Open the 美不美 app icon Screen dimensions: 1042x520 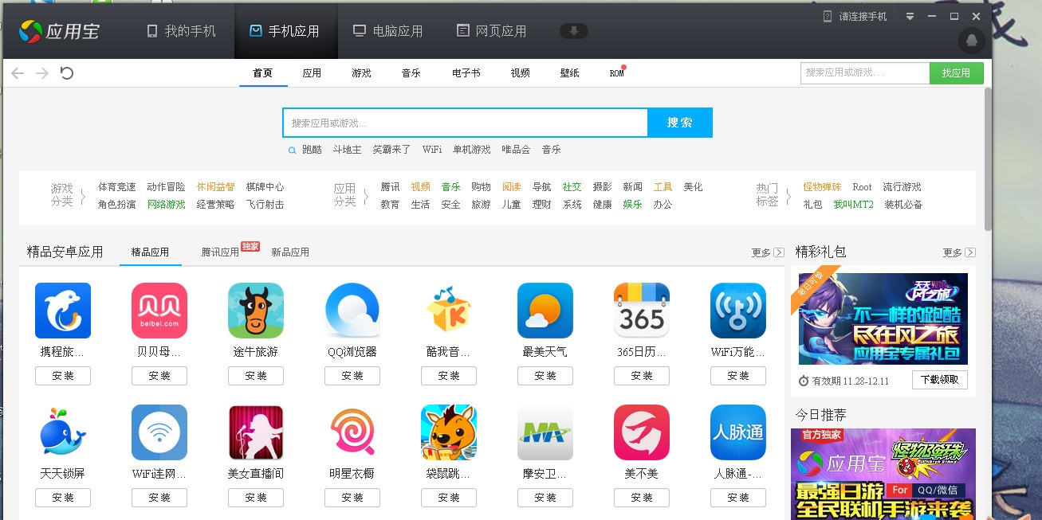pyautogui.click(x=642, y=432)
